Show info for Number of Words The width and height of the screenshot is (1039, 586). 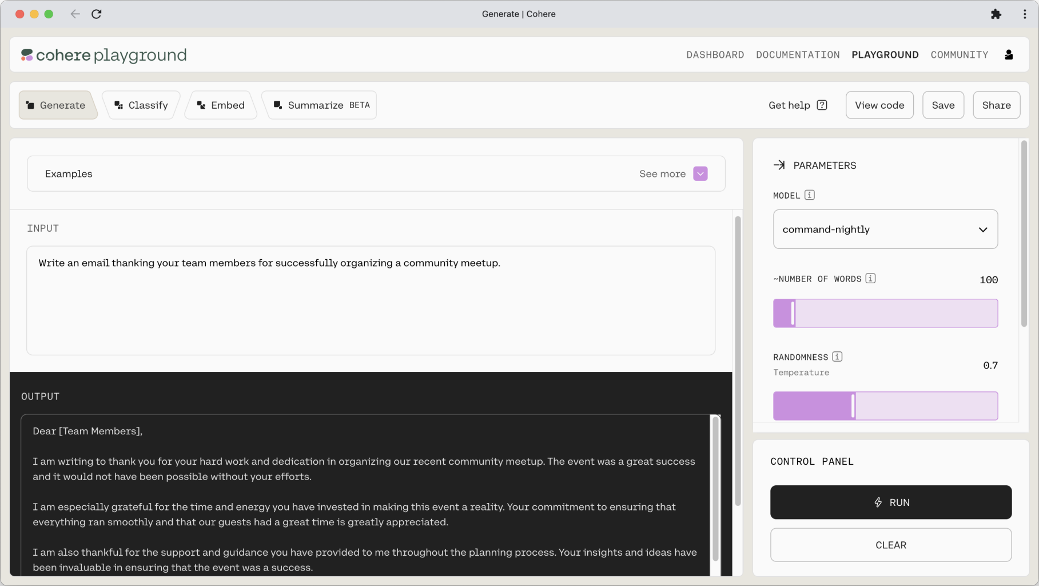[x=870, y=278]
